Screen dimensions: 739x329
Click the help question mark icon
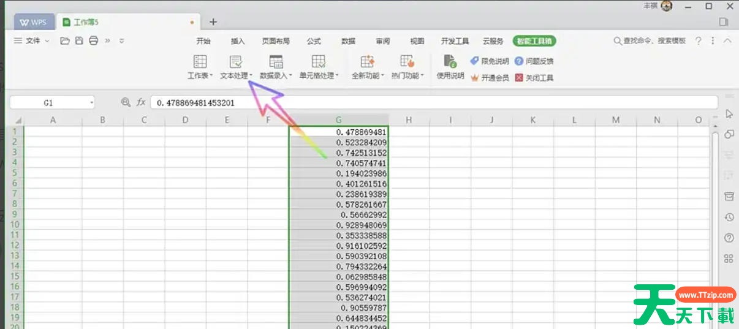pyautogui.click(x=698, y=41)
